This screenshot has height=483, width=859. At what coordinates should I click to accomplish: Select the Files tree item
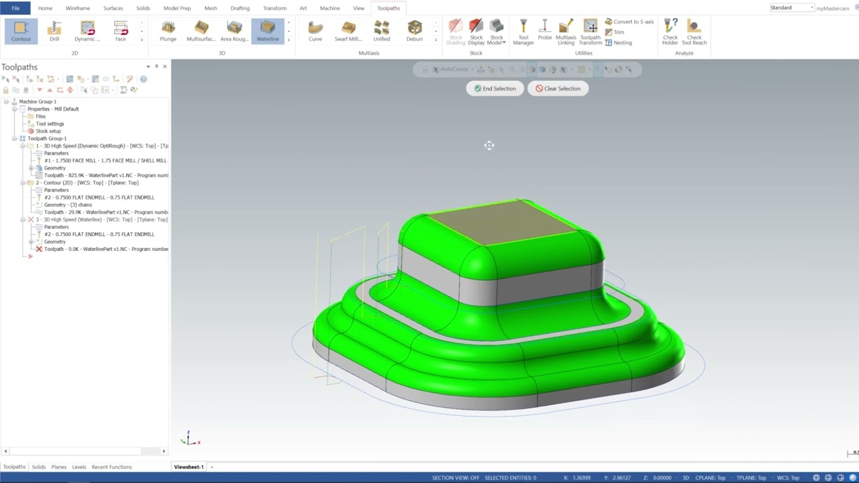pyautogui.click(x=36, y=116)
